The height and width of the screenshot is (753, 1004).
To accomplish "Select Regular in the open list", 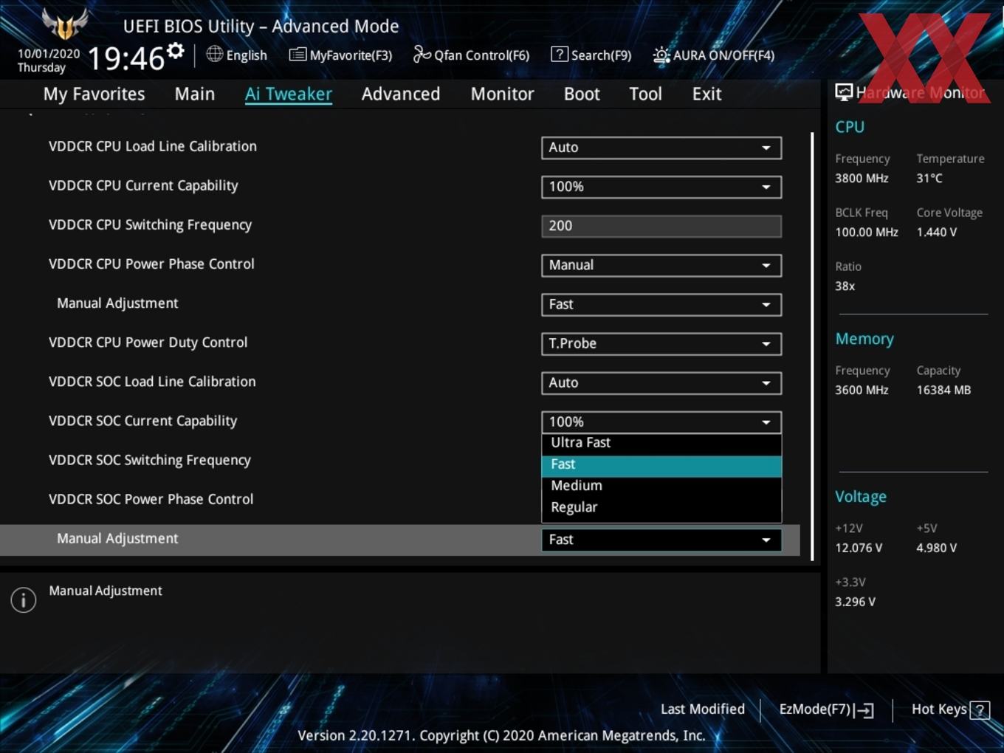I will pos(661,507).
